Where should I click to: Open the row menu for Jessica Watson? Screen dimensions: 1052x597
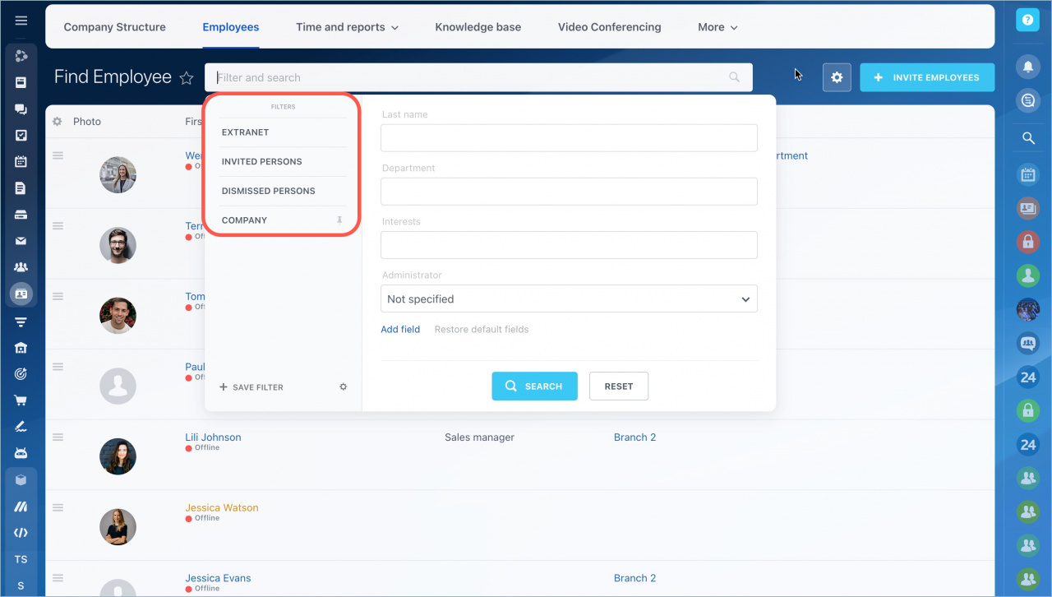point(58,508)
